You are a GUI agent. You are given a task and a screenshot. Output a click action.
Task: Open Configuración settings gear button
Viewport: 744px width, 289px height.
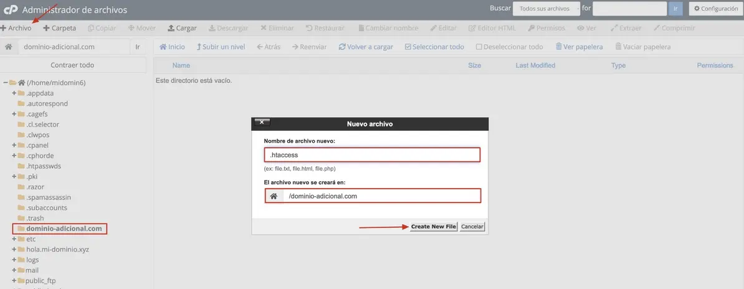[x=715, y=9]
